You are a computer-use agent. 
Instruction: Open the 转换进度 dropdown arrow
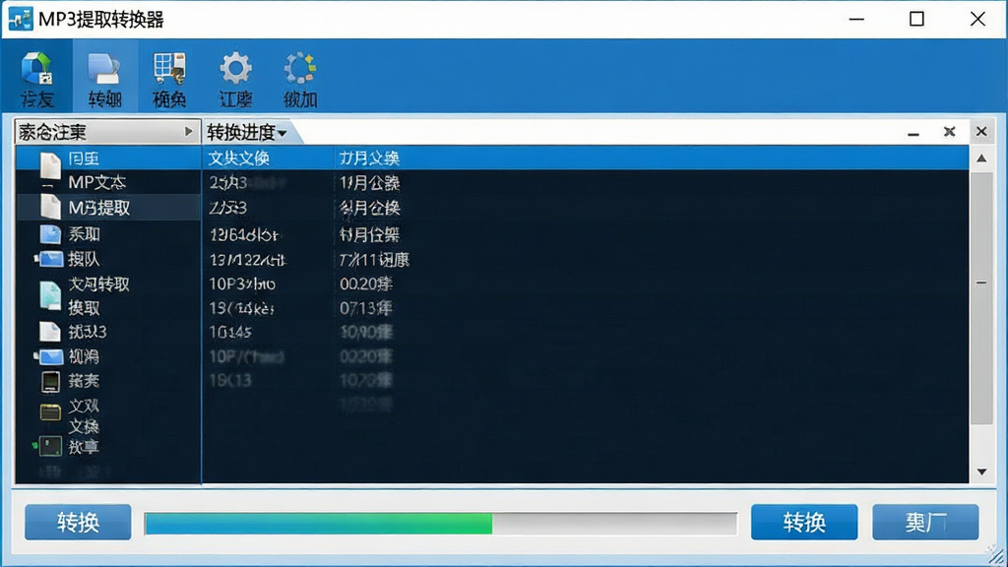point(283,133)
